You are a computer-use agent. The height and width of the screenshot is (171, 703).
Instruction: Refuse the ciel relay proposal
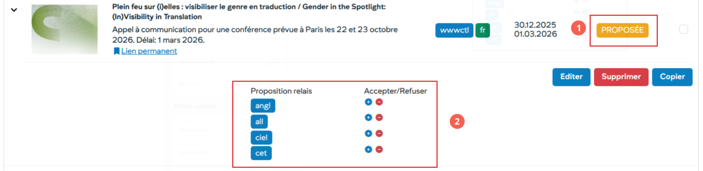coord(379,133)
